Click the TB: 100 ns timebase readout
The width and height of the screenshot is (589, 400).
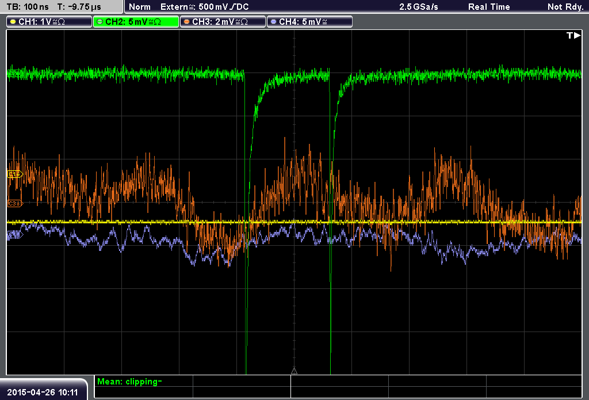tap(28, 7)
